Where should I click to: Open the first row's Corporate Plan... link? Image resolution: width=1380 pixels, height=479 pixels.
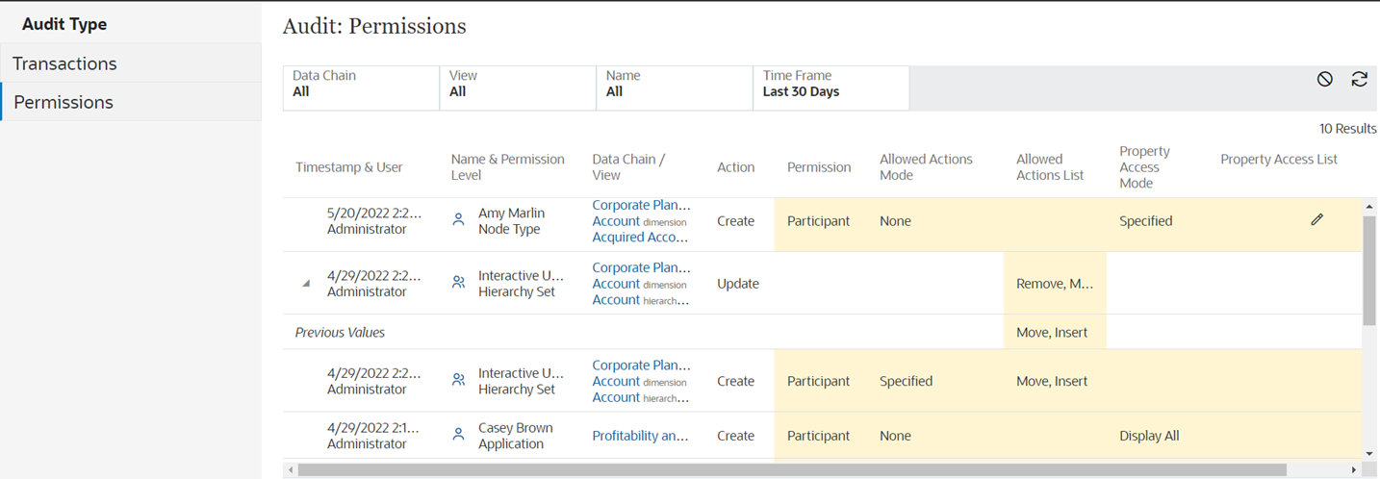(x=641, y=205)
